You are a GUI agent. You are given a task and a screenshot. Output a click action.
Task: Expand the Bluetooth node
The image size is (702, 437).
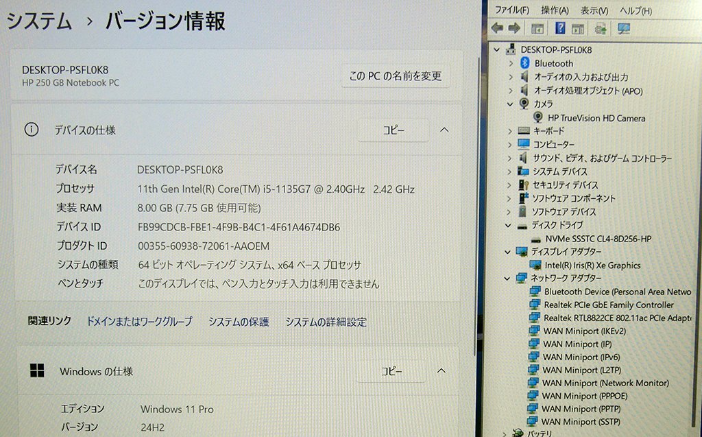coord(511,64)
